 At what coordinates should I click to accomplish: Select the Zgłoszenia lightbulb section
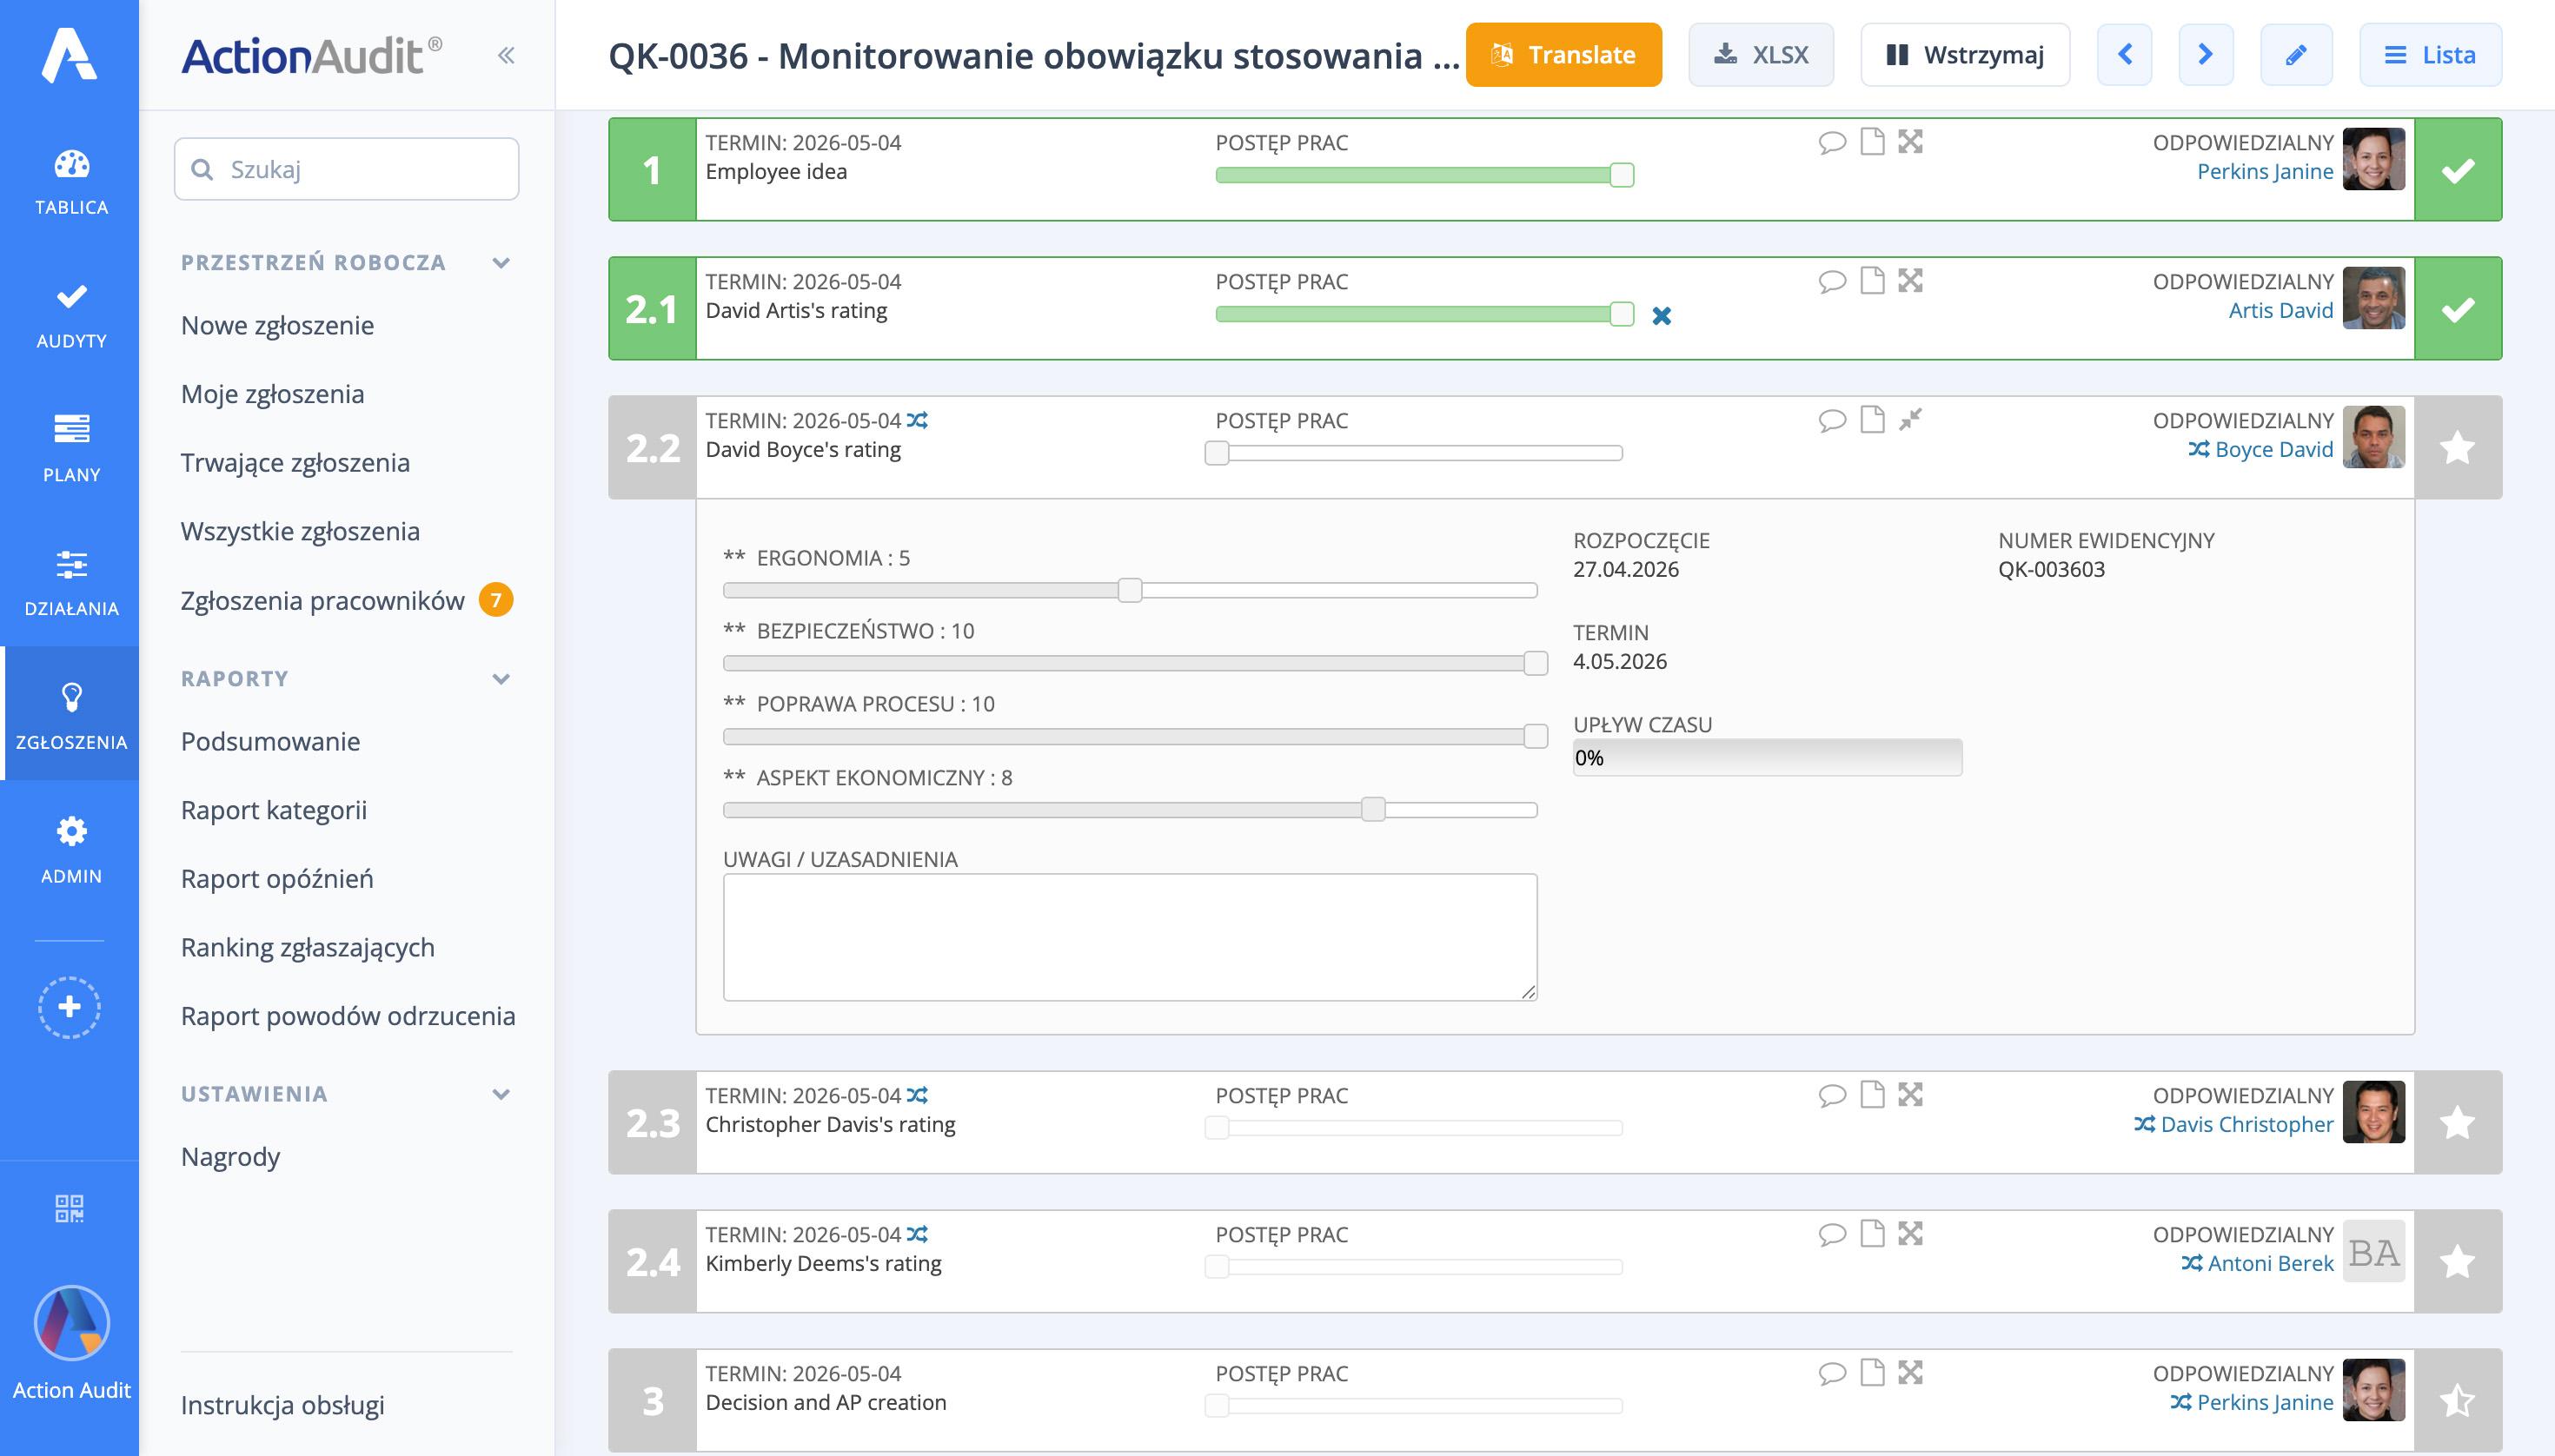[71, 714]
